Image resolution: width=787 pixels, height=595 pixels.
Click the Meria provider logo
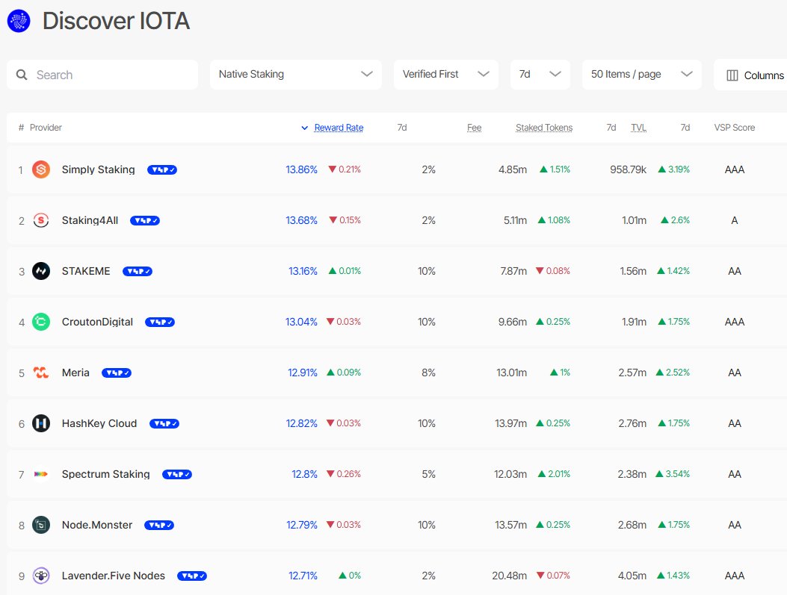point(41,373)
